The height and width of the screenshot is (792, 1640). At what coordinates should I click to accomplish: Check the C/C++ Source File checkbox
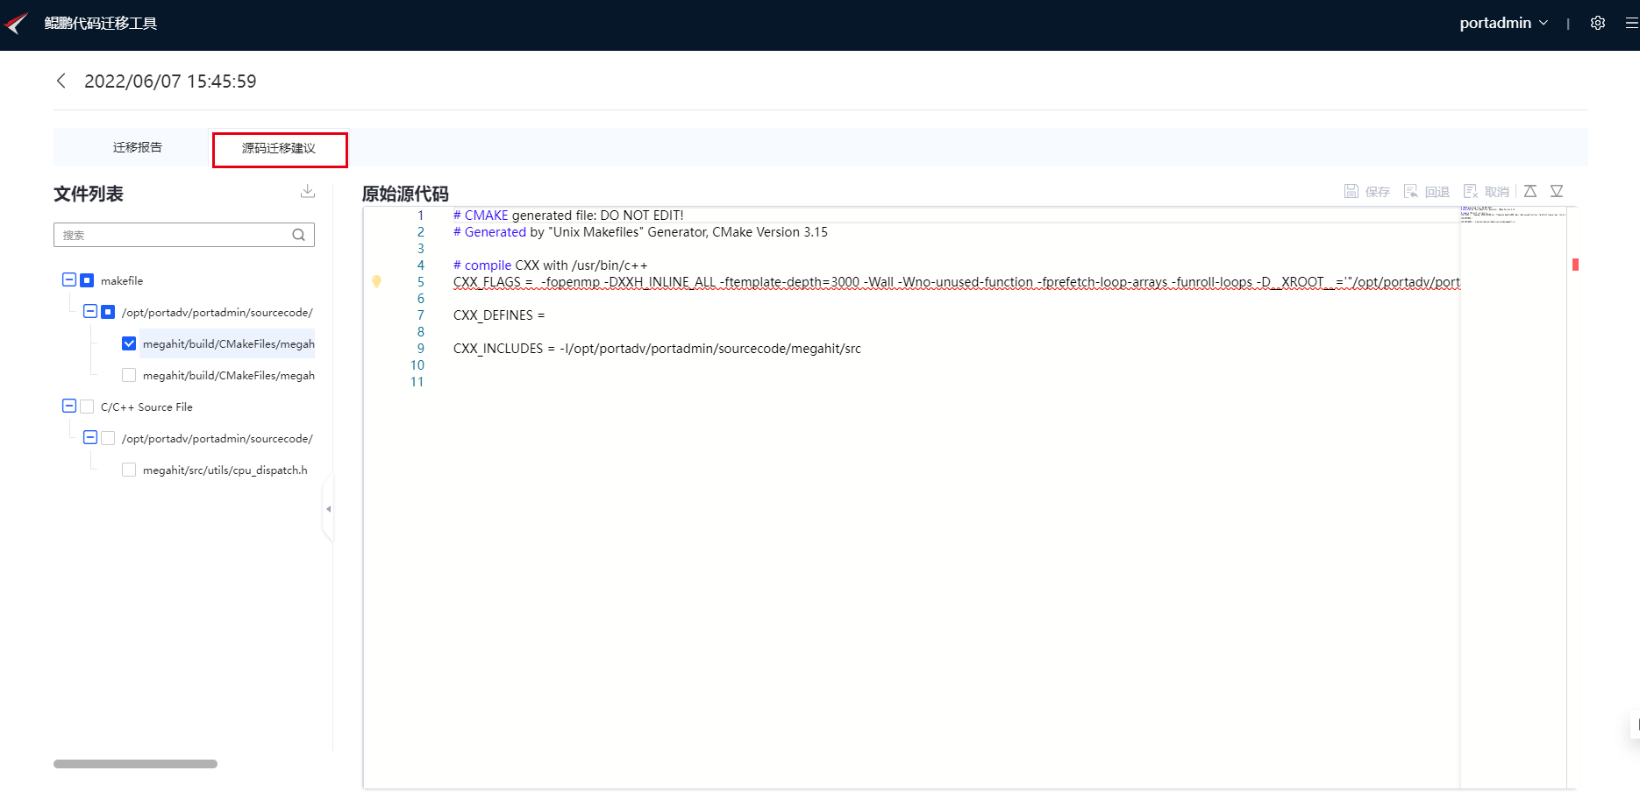click(x=87, y=407)
